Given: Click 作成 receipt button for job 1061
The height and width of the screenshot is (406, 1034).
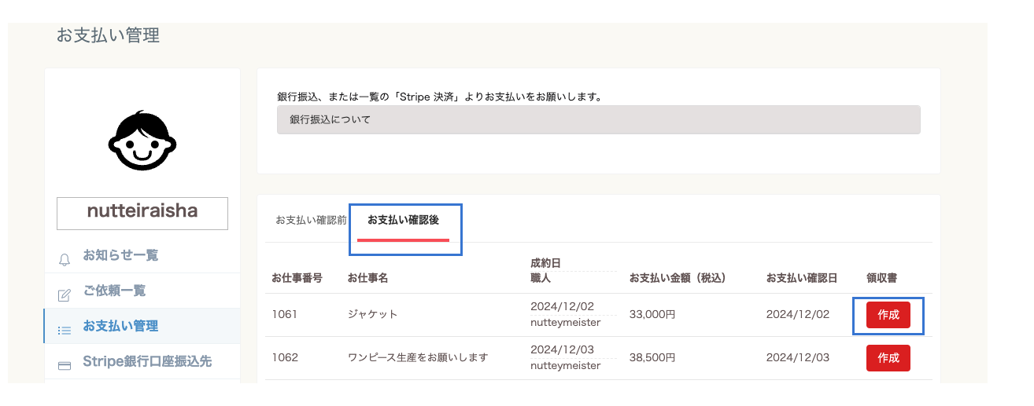Looking at the screenshot, I should point(888,315).
